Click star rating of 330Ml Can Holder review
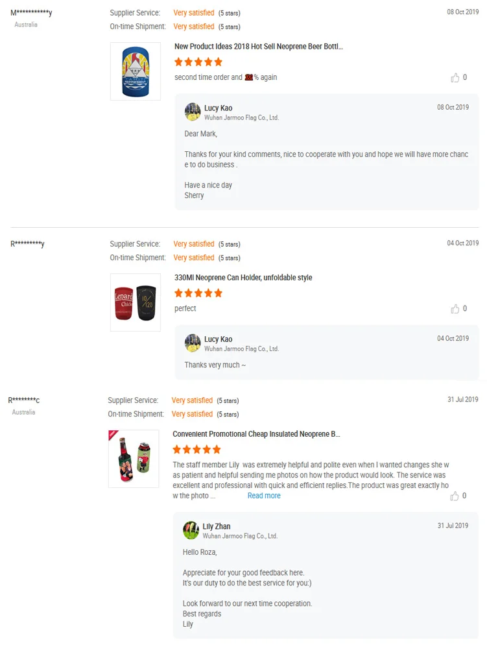Screen dimensions: 487x645 pyautogui.click(x=198, y=293)
